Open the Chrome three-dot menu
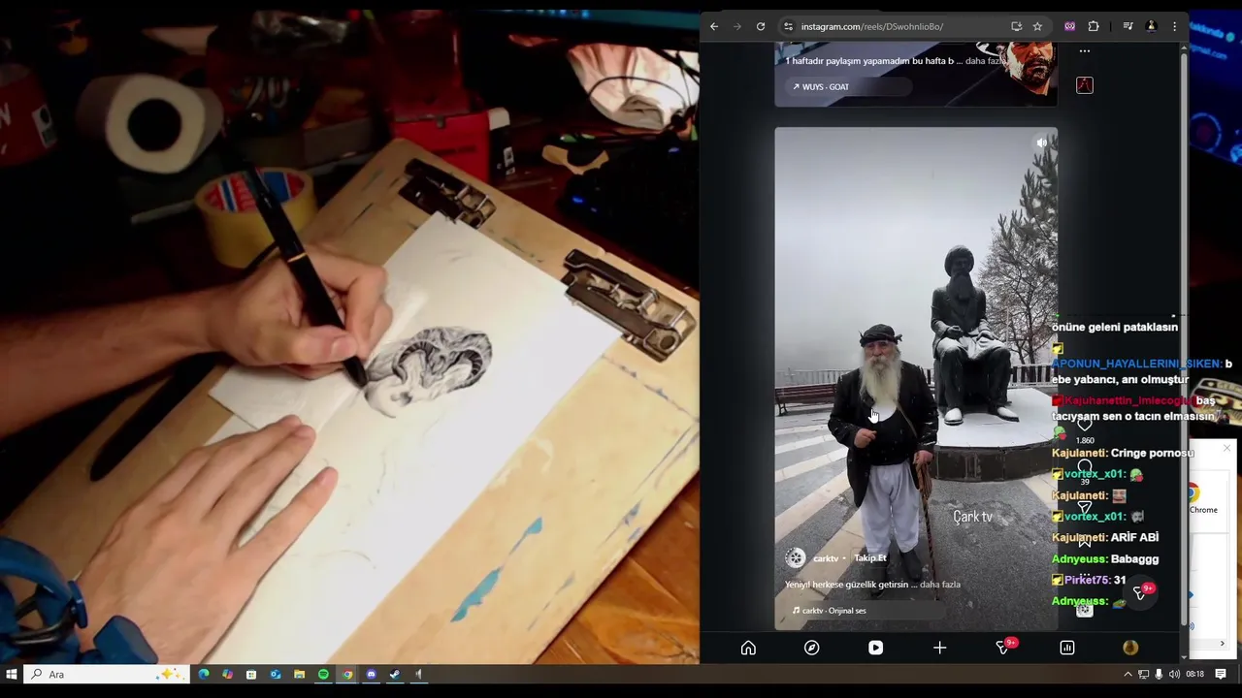The height and width of the screenshot is (698, 1242). tap(1174, 26)
